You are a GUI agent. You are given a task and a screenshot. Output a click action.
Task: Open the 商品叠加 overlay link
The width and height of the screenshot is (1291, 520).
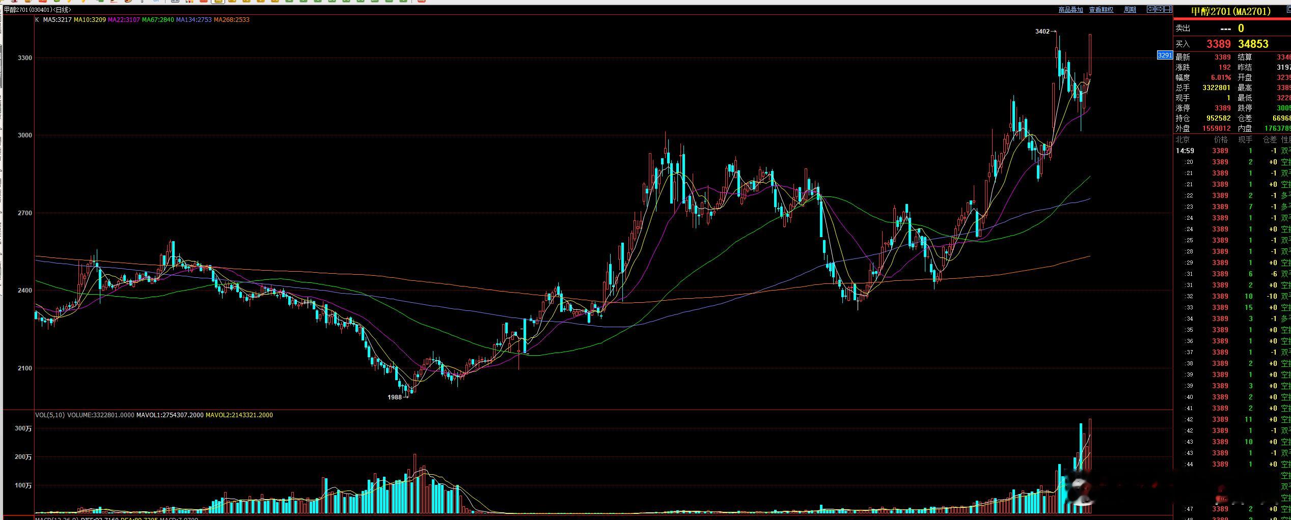click(1071, 10)
